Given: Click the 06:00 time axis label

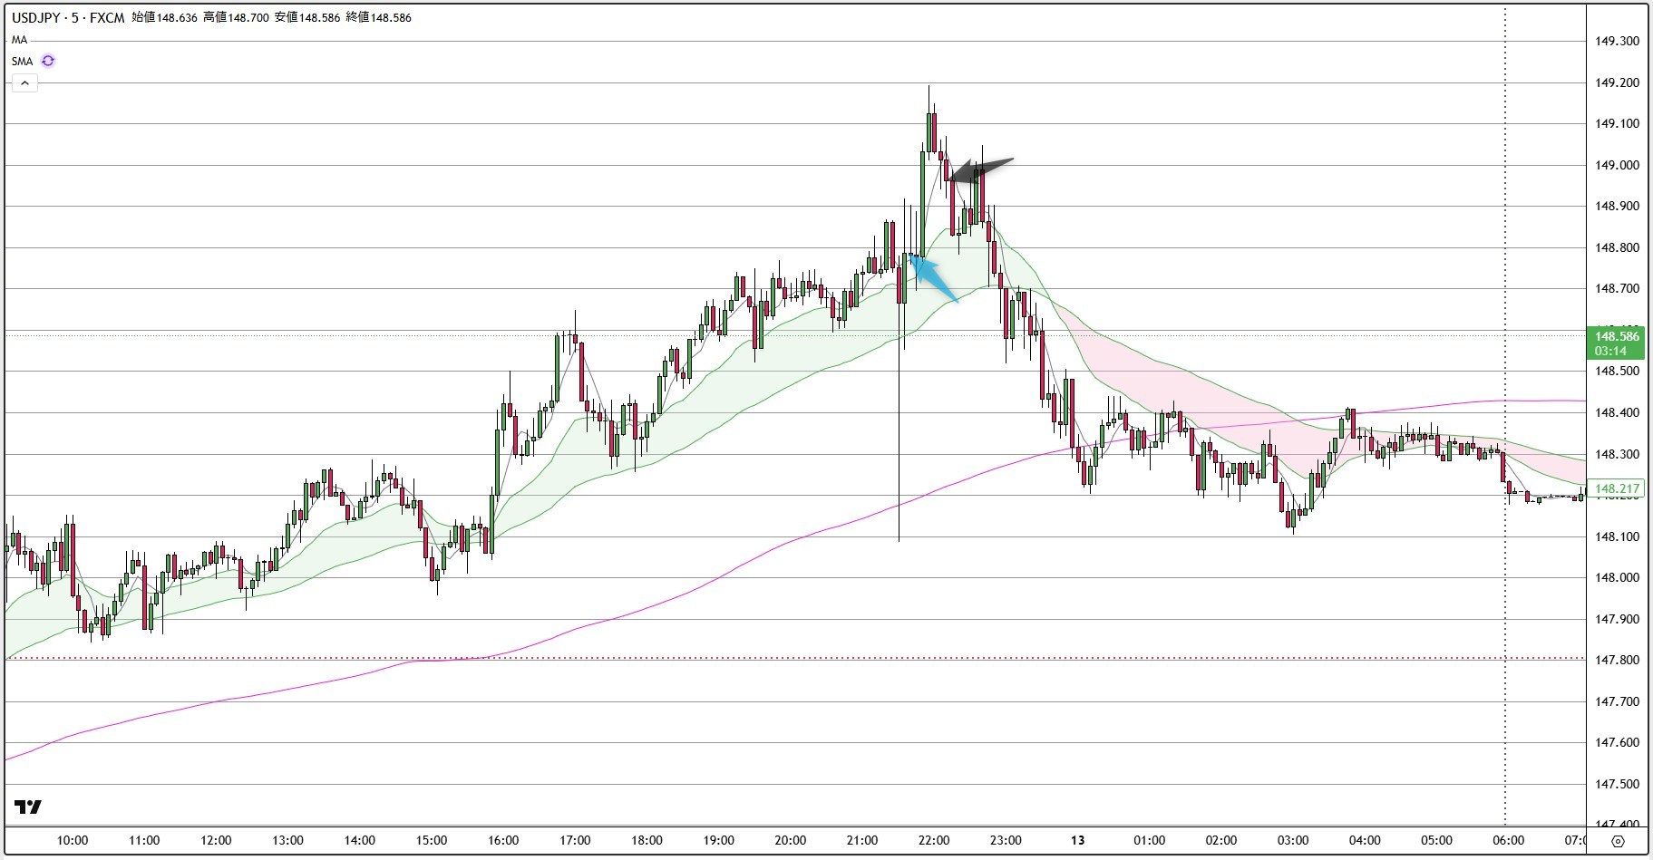Looking at the screenshot, I should click(x=1508, y=840).
